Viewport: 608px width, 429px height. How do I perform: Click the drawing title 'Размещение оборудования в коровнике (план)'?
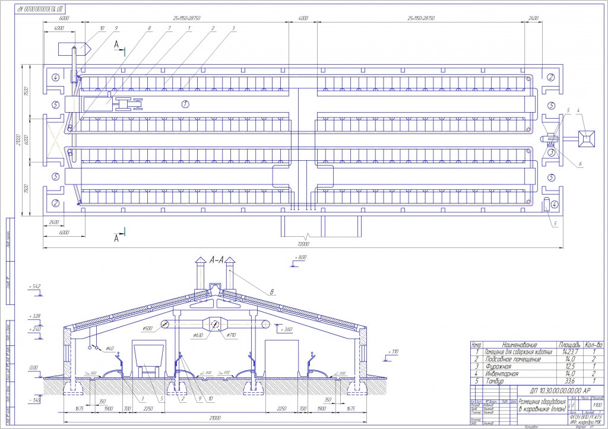coord(542,405)
